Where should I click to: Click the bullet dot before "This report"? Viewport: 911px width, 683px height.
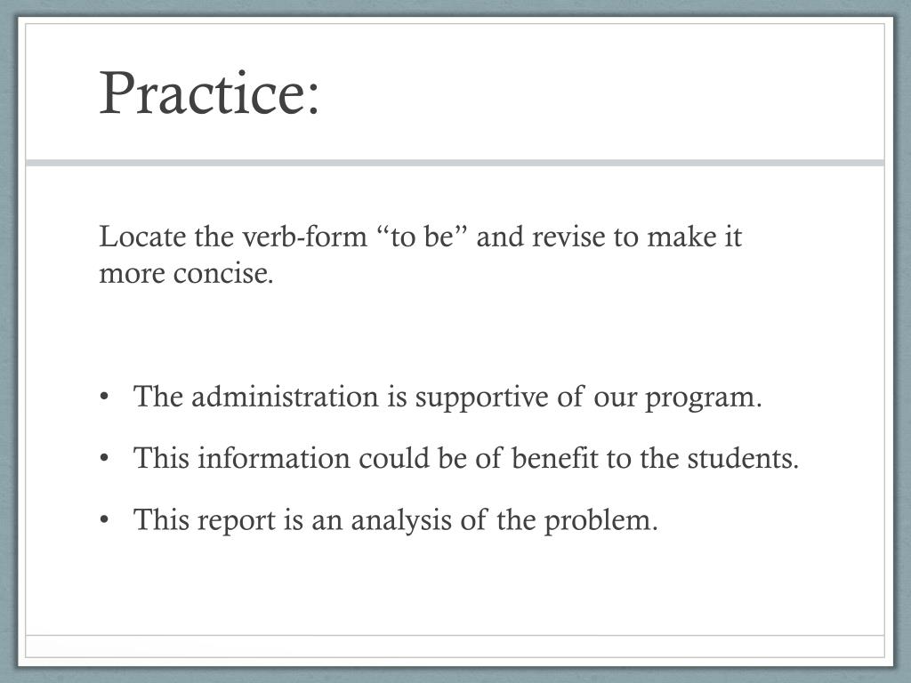click(104, 519)
